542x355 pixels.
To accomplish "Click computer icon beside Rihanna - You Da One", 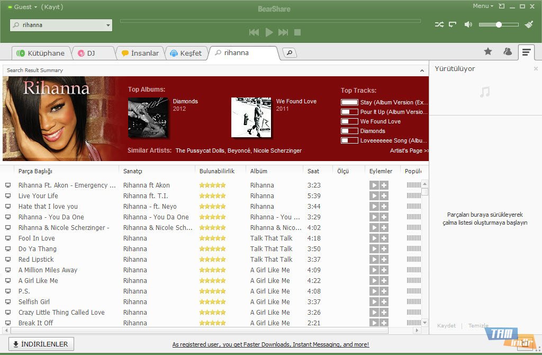I will click(x=8, y=217).
